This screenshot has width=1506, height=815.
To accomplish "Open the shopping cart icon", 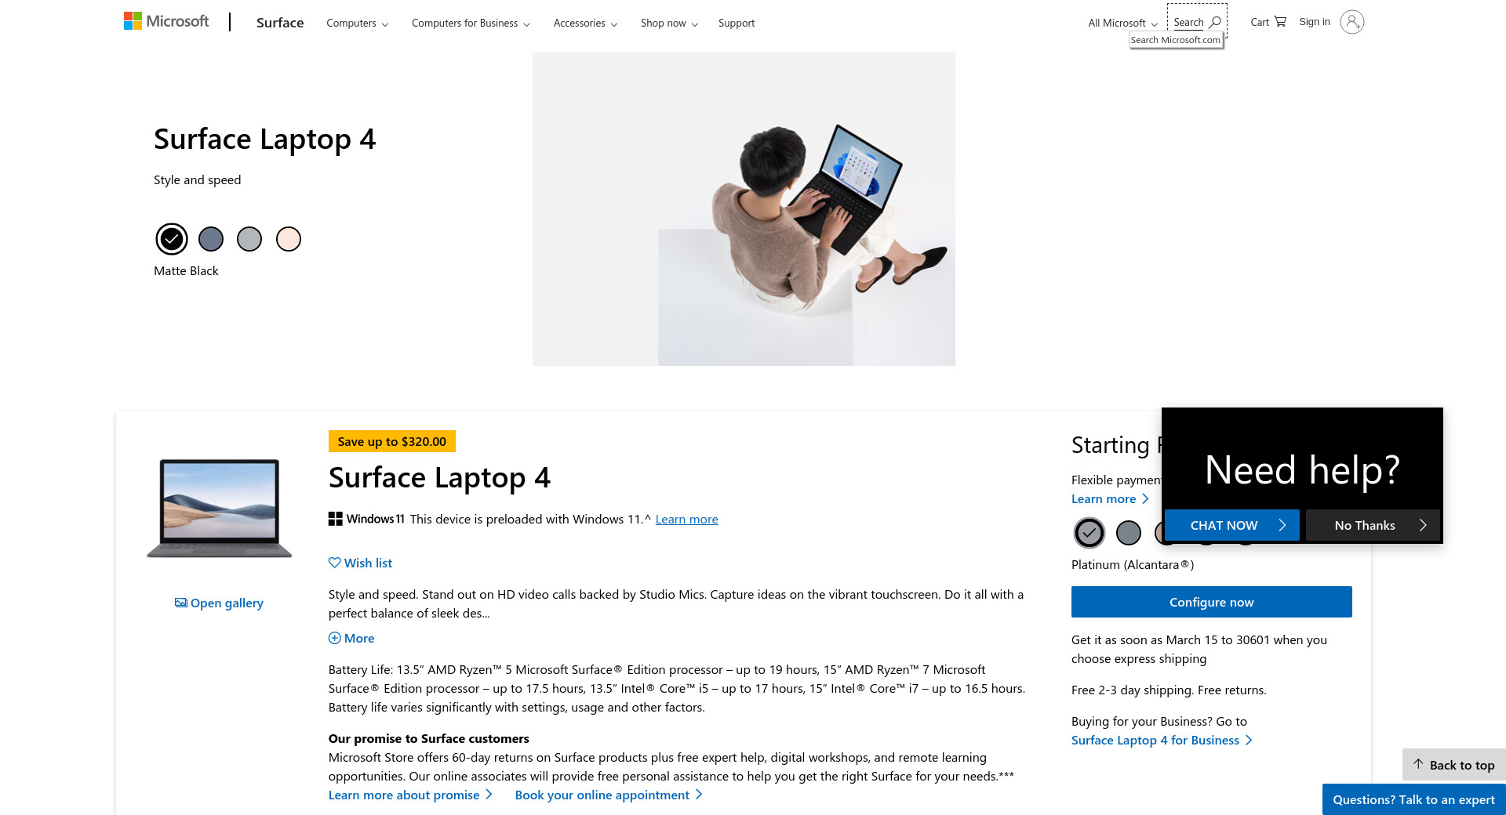I will tap(1280, 21).
